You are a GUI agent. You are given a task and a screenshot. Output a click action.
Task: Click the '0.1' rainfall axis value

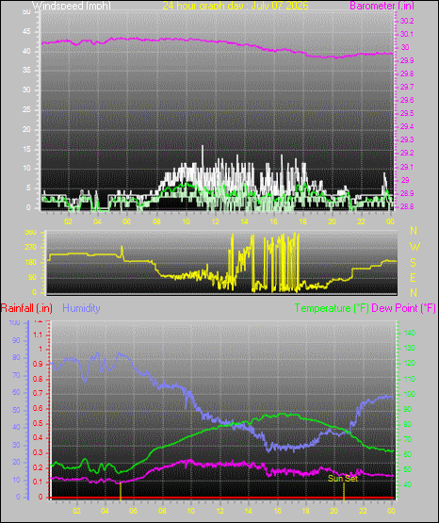pyautogui.click(x=38, y=482)
